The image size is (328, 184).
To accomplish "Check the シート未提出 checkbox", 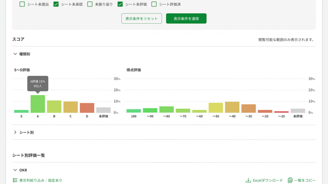I will 22,4.
